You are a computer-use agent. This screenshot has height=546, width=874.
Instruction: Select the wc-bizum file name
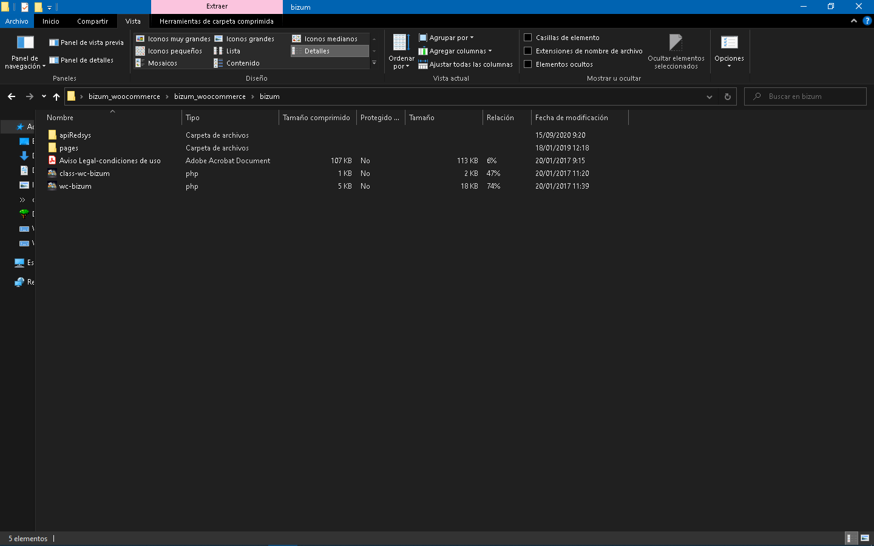(x=75, y=186)
